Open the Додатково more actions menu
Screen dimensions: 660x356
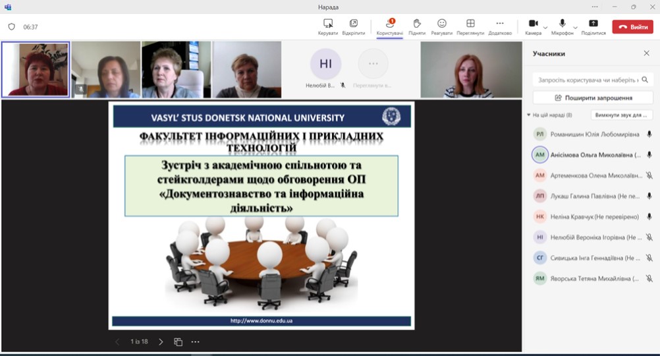(500, 24)
